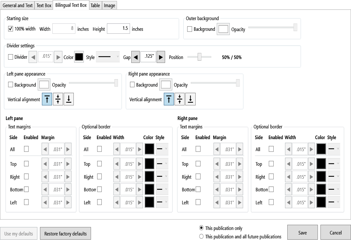Click the Cancel button
The width and height of the screenshot is (351, 240).
(x=335, y=233)
